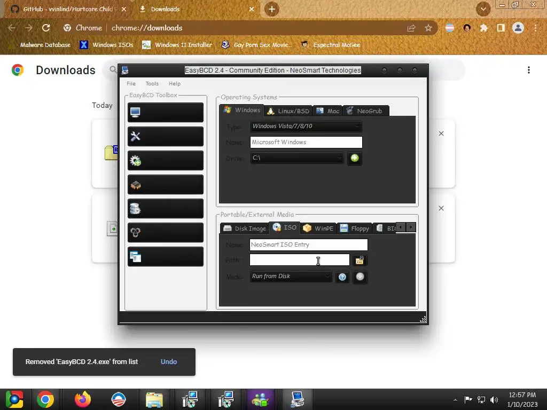
Task: Open Firefox from the taskbar
Action: point(83,399)
